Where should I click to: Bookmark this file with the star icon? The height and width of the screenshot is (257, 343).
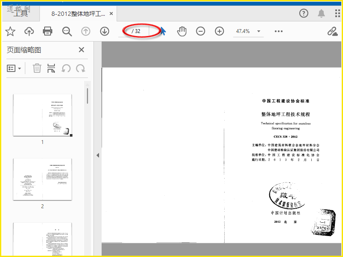coord(10,31)
